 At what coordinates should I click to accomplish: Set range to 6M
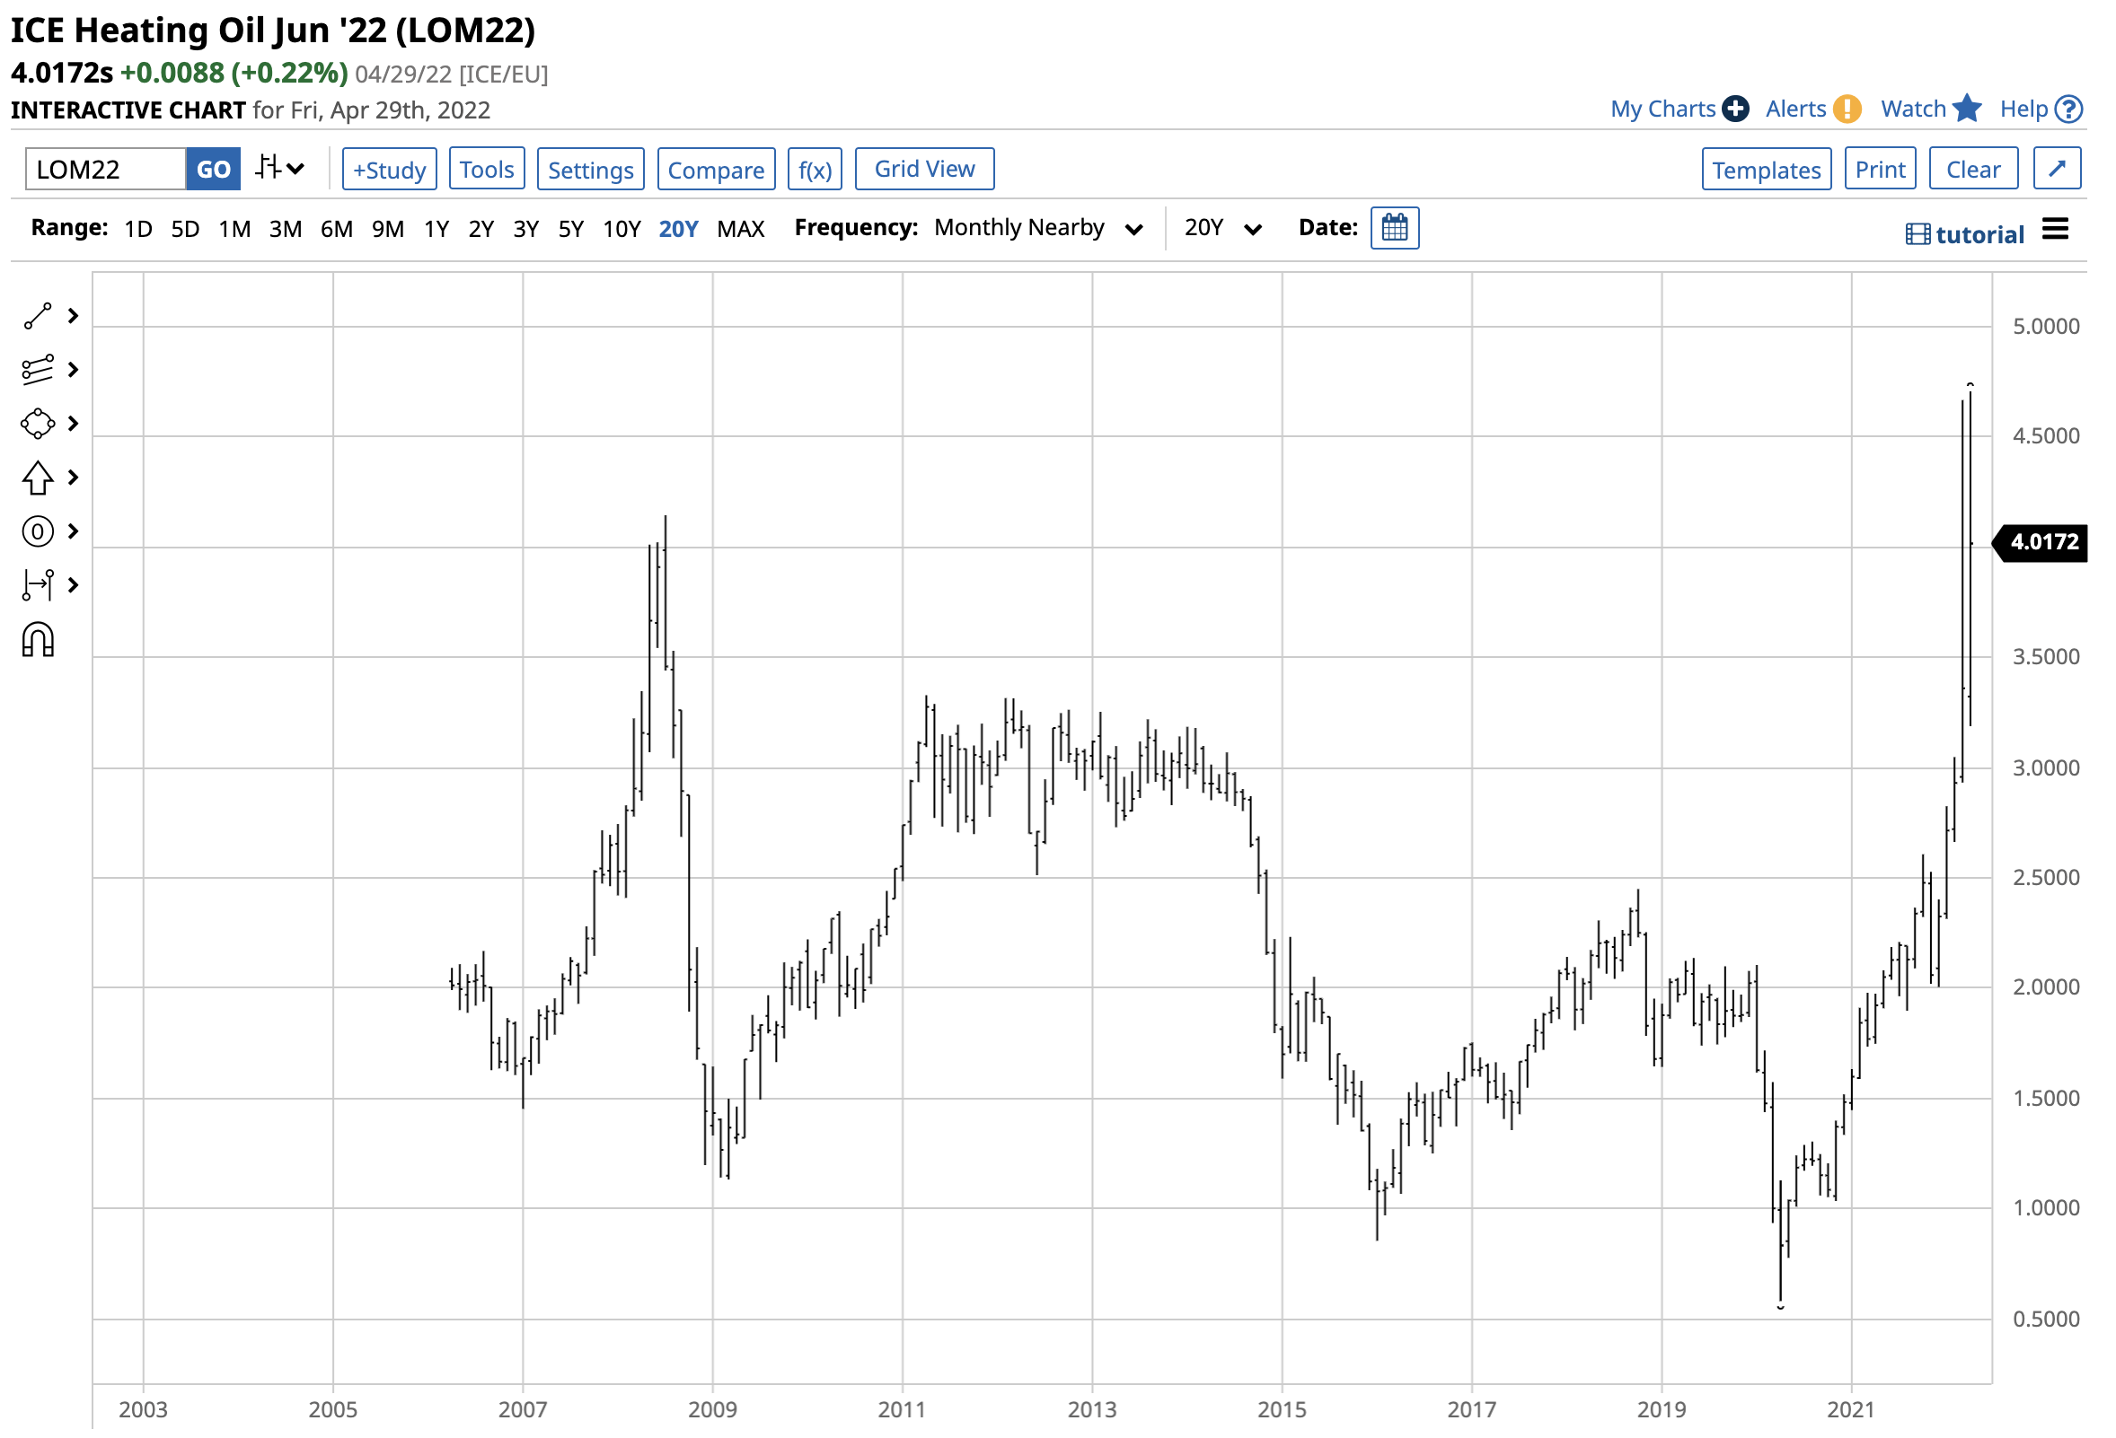pos(337,228)
